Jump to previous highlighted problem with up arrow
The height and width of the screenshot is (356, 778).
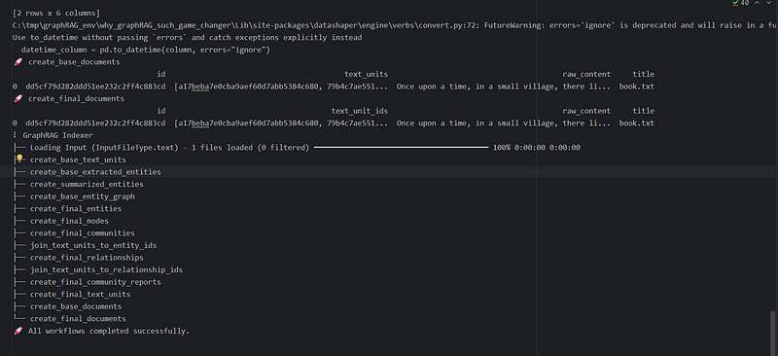coord(759,3)
